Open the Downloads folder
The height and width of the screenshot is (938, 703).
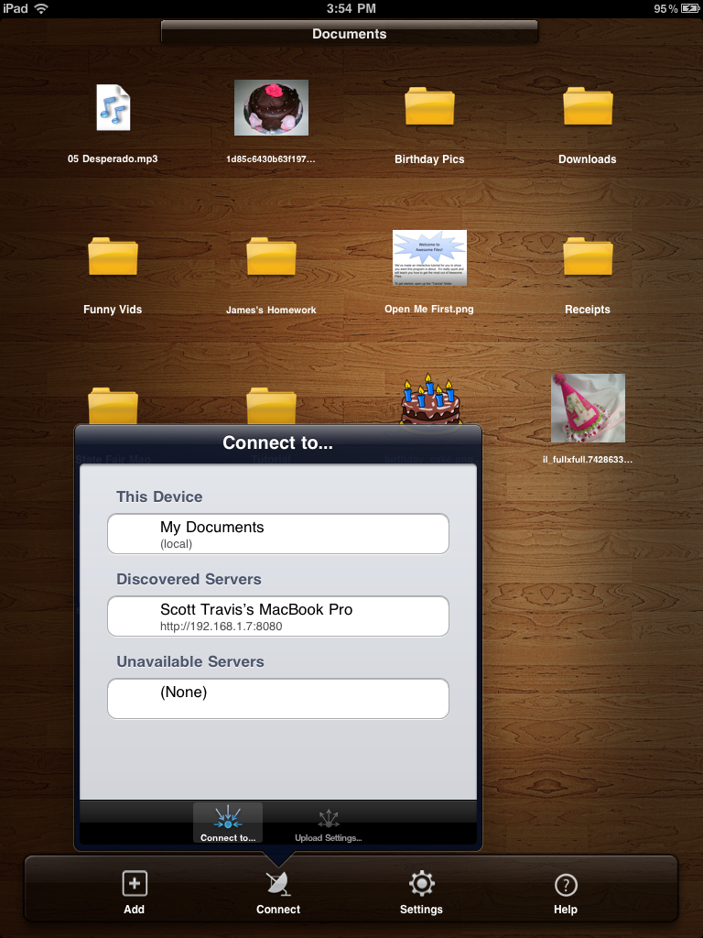pos(587,108)
